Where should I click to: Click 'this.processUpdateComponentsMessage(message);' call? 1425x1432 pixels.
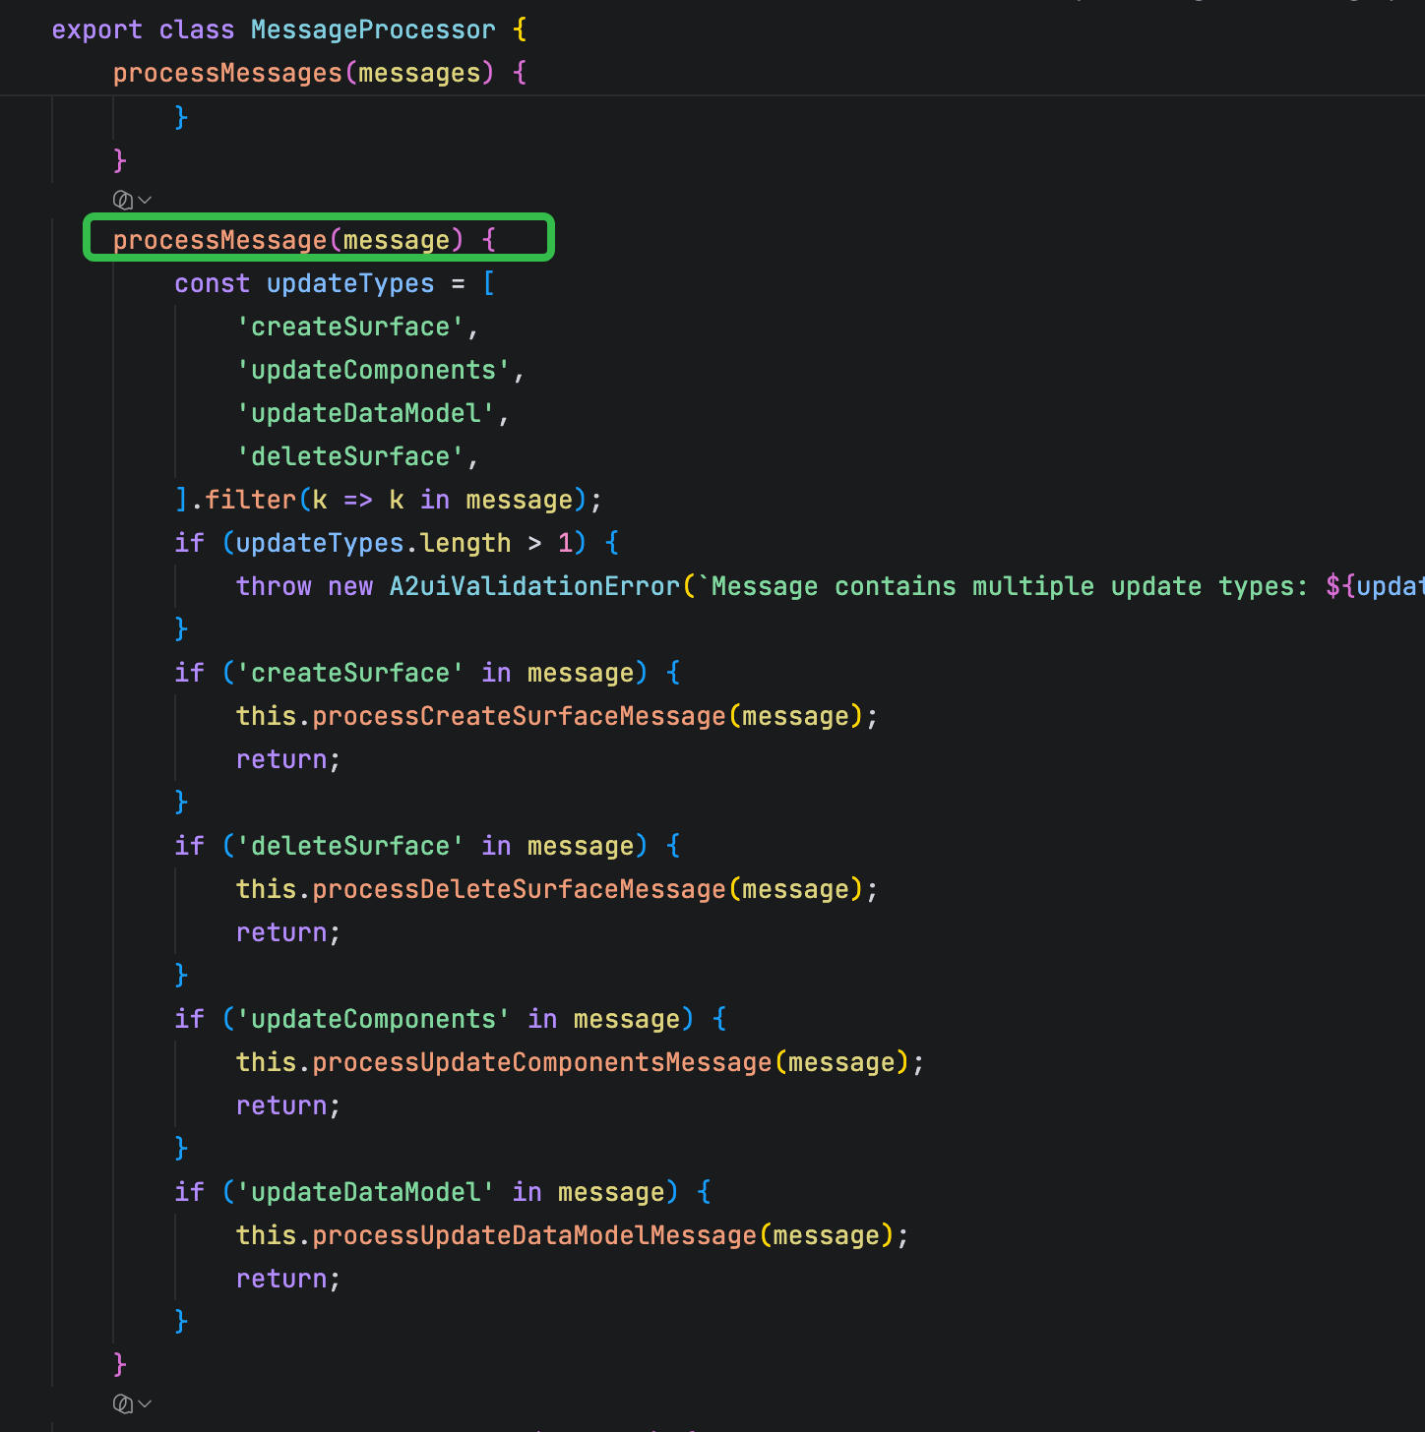581,1062
